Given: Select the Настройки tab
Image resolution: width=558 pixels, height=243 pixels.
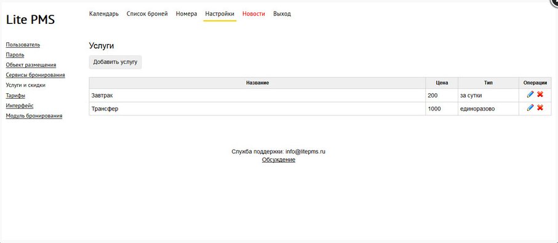Looking at the screenshot, I should click(220, 14).
